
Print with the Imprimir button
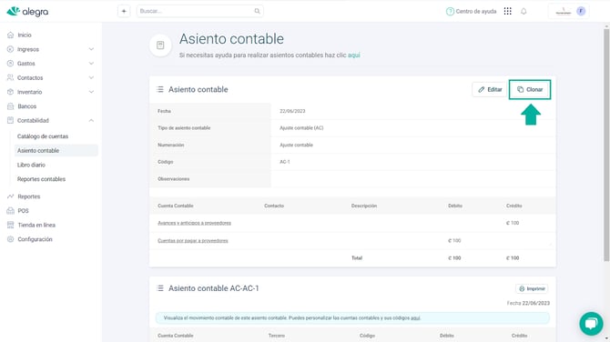532,288
